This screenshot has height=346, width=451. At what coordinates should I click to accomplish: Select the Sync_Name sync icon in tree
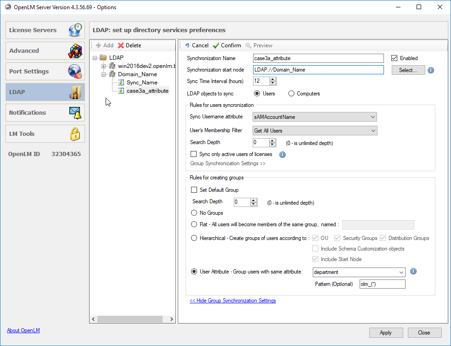[x=121, y=83]
